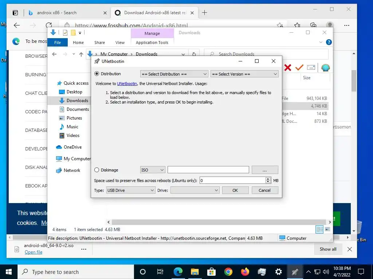Click the Edge refresh button
The width and height of the screenshot is (373, 279).
49,25
